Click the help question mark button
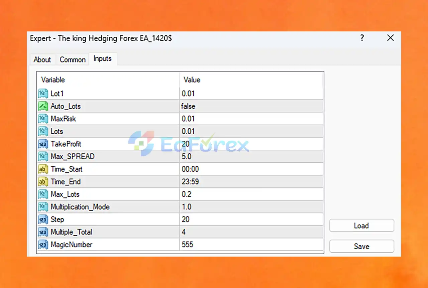The height and width of the screenshot is (288, 428). click(x=362, y=38)
